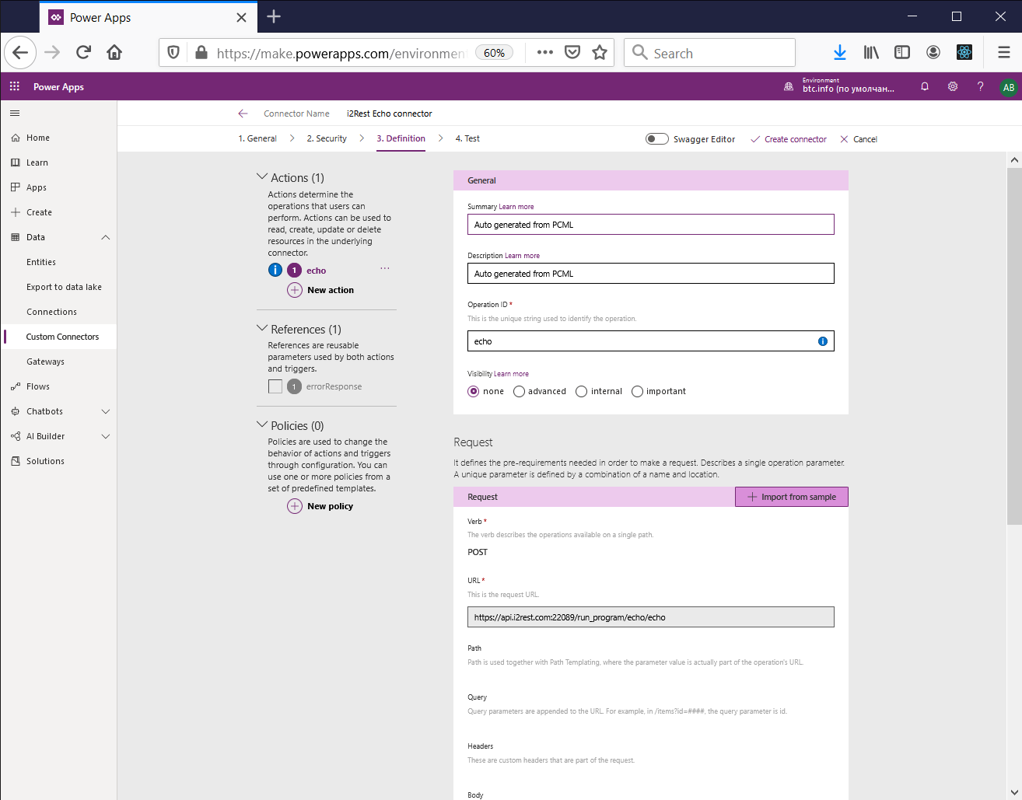
Task: Click the page vertical scrollbar
Action: pyautogui.click(x=1014, y=346)
